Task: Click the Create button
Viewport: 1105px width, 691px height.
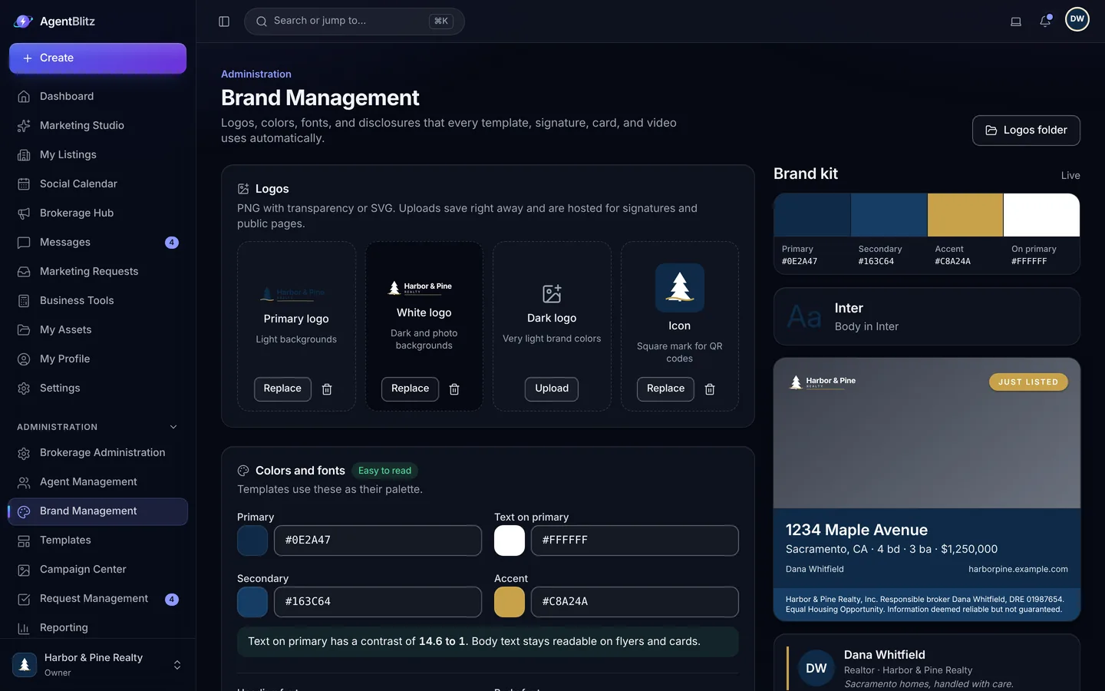Action: pyautogui.click(x=97, y=58)
